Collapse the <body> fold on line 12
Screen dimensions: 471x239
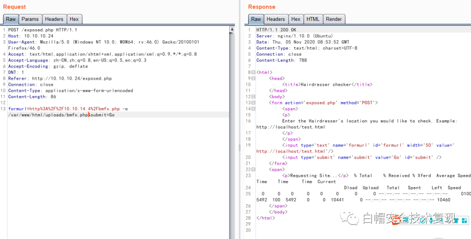click(253, 97)
